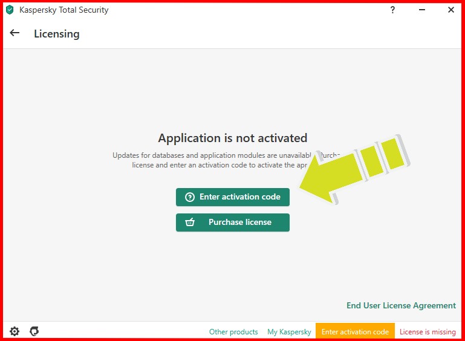Open the support agent icon next to the gear
The width and height of the screenshot is (465, 341).
point(34,331)
